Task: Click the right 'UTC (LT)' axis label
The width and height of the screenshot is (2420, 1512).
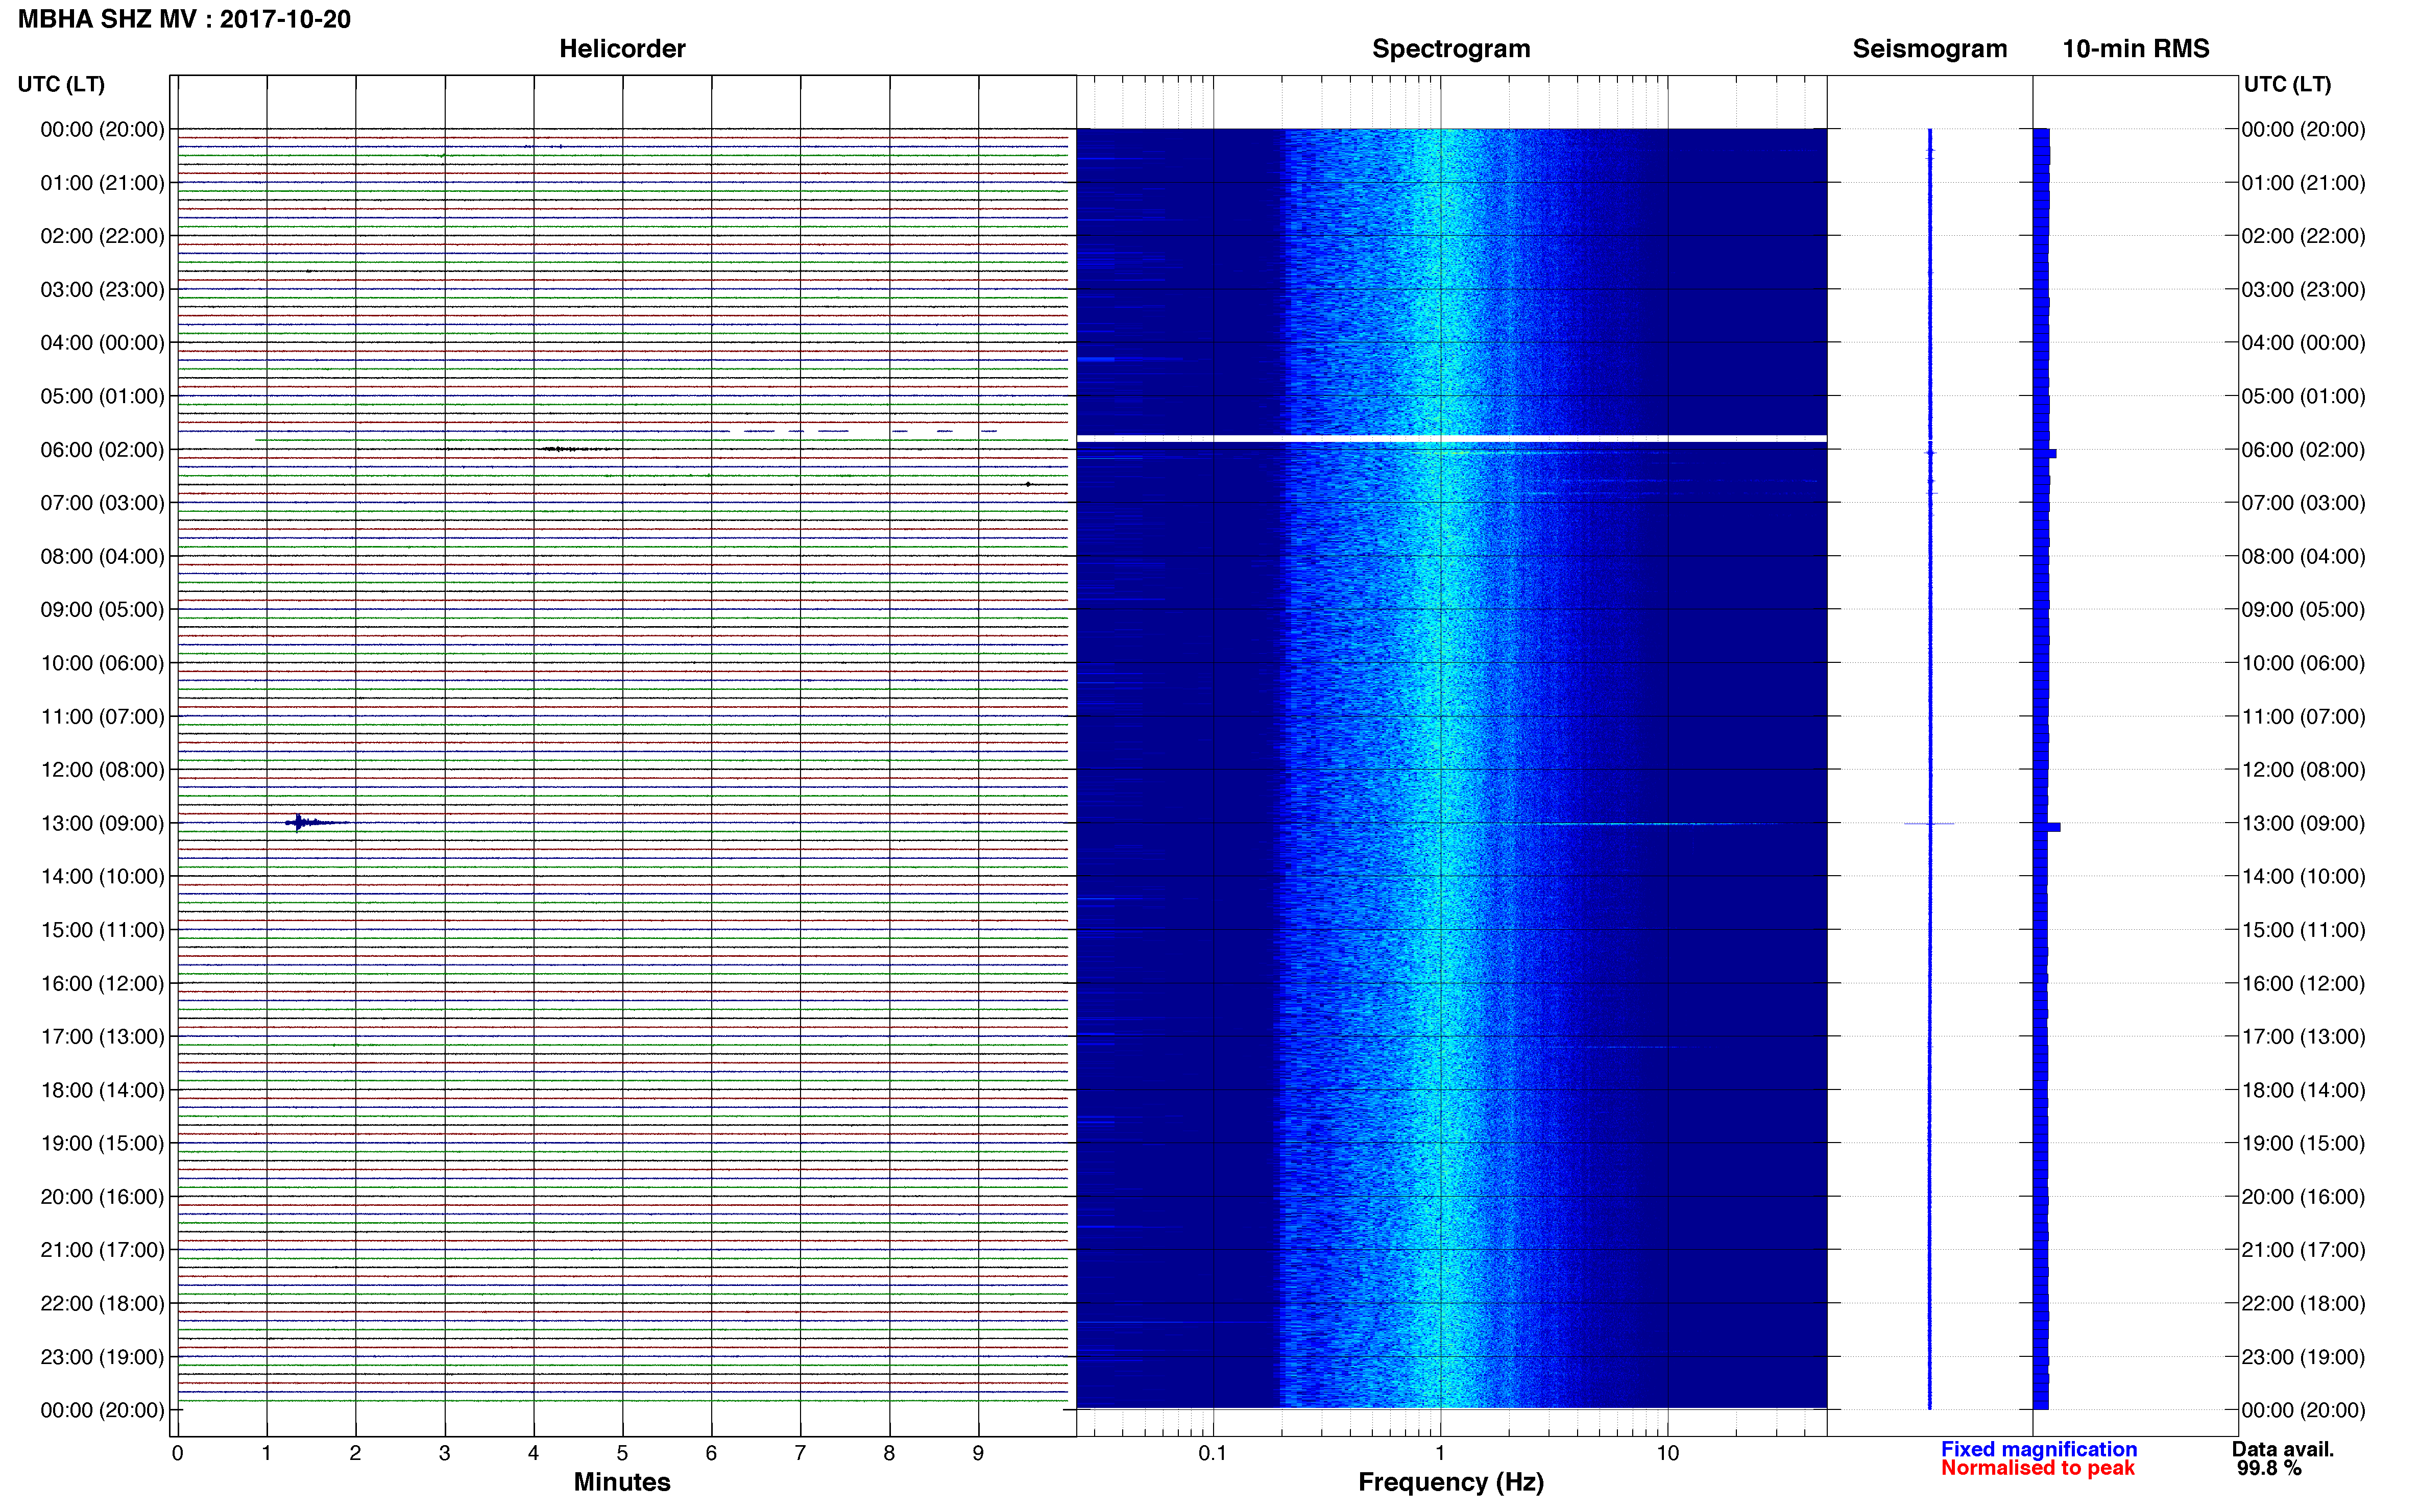Action: click(x=2287, y=84)
